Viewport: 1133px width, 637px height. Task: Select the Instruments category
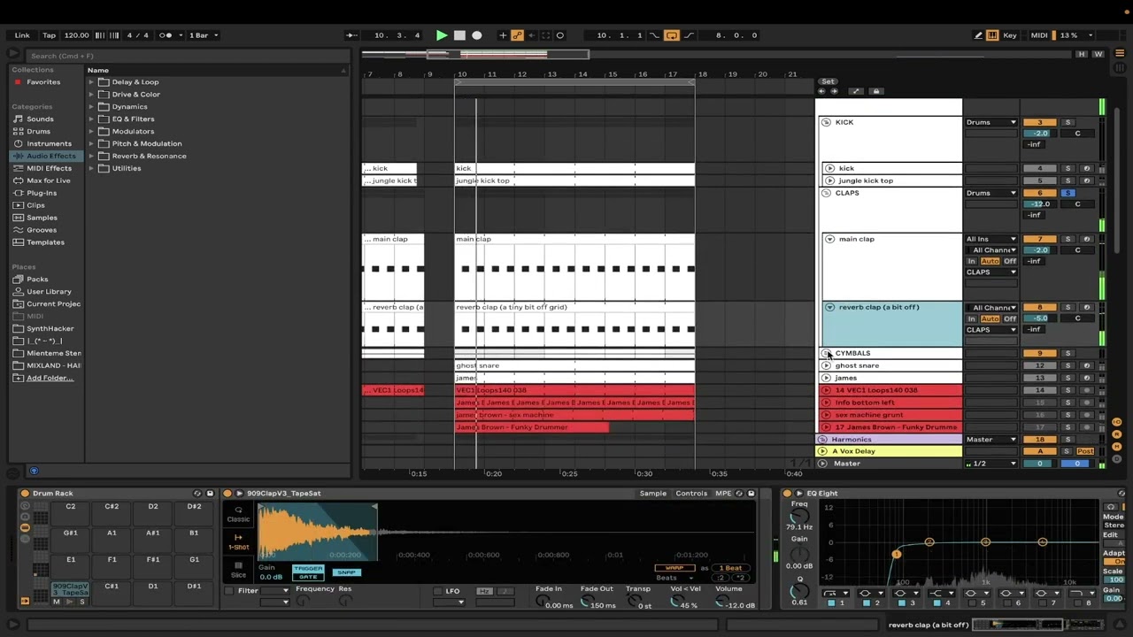pos(49,143)
